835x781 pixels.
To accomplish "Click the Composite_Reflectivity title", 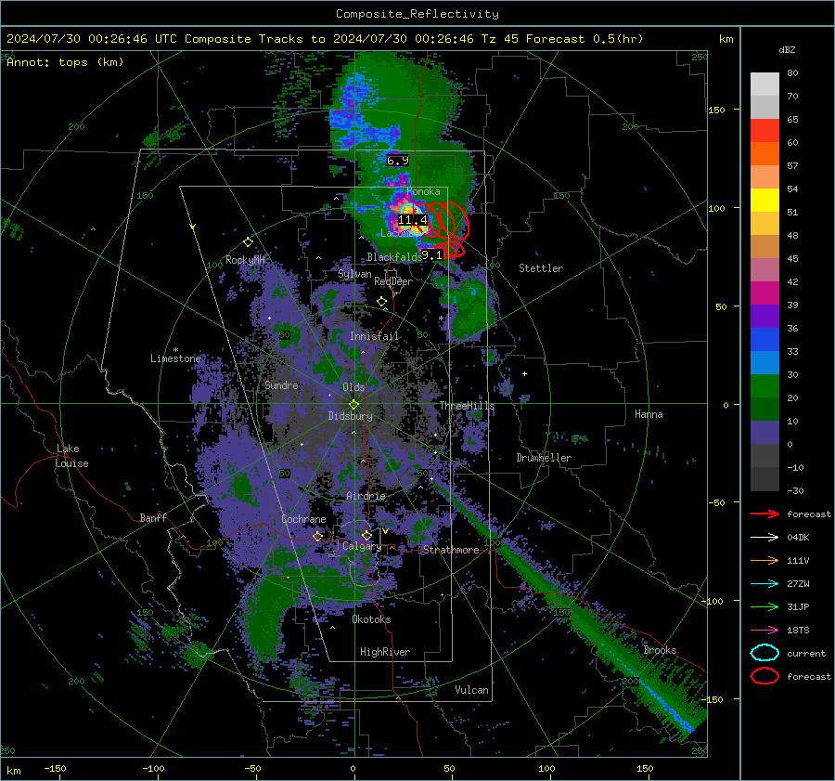I will pos(417,14).
